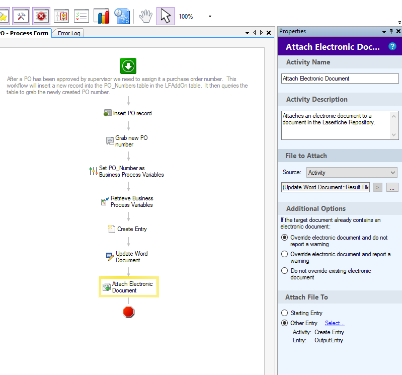Screen dimensions: 402x375
Task: Click the Result File token field
Action: (x=326, y=187)
